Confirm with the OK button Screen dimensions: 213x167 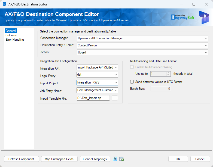coord(178,159)
